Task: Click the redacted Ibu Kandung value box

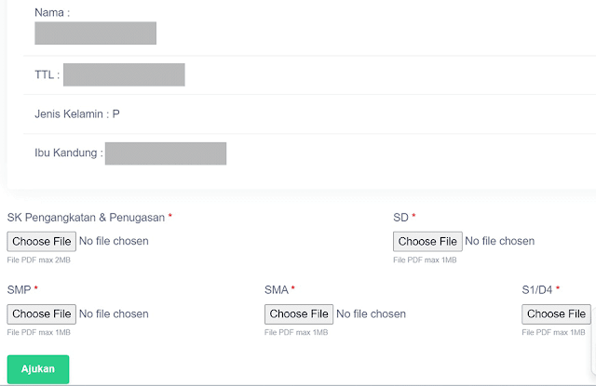Action: [x=166, y=153]
